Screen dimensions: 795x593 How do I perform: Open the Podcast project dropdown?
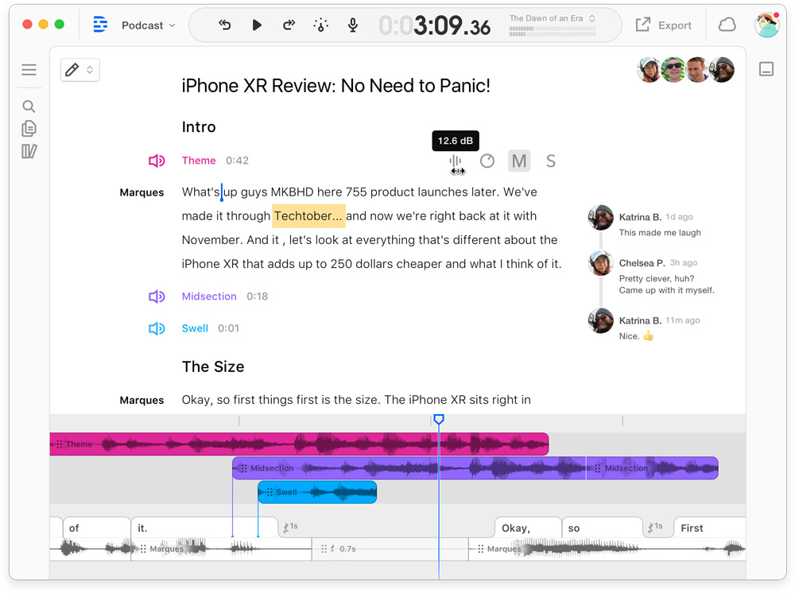148,25
